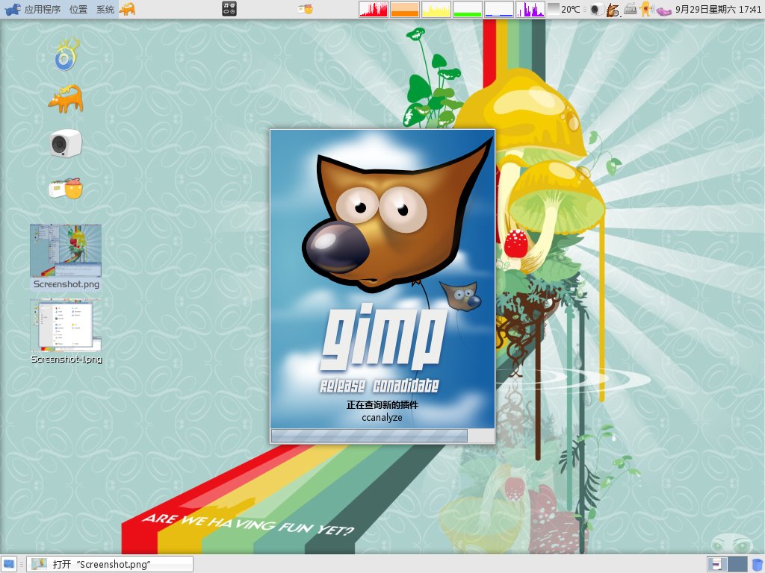
Task: Open the trash icon in bottom panel
Action: [757, 564]
